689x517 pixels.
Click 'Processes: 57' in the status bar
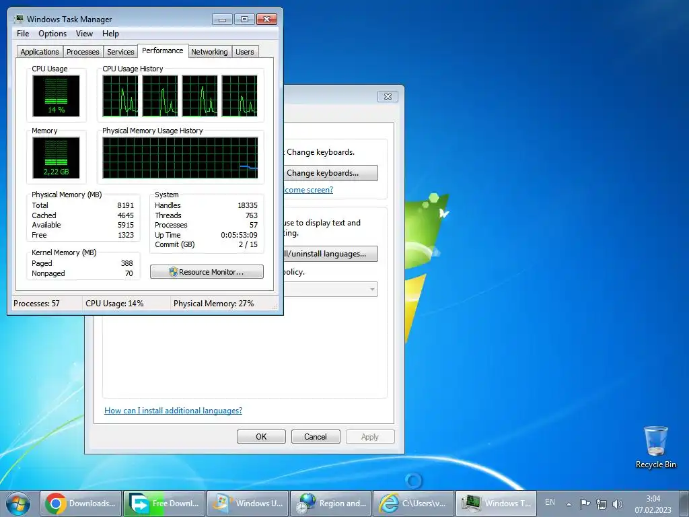click(36, 304)
